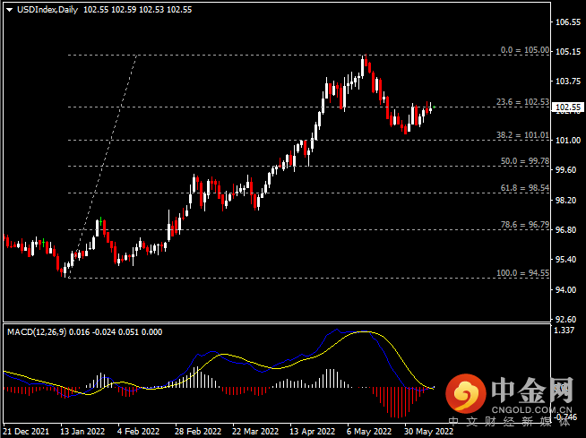The image size is (586, 438).
Task: Open the chart dropdown triangle beside USDIndex,Daily
Action: 9,10
